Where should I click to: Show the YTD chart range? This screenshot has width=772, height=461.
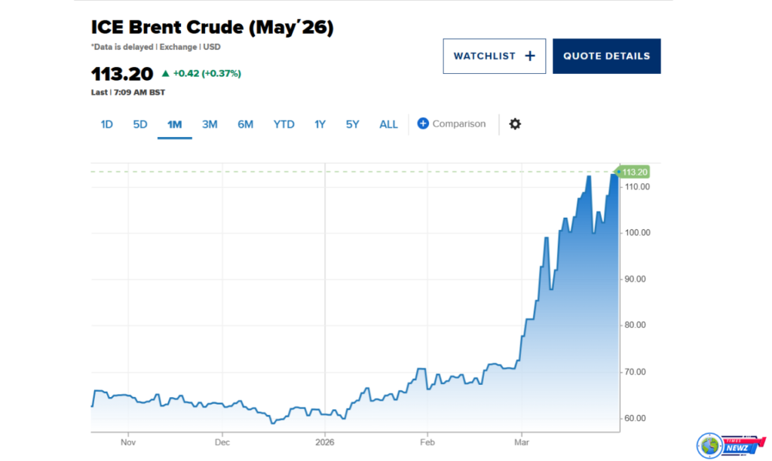click(283, 124)
